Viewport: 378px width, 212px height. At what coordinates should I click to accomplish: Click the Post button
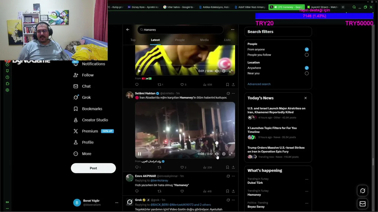[x=93, y=168]
